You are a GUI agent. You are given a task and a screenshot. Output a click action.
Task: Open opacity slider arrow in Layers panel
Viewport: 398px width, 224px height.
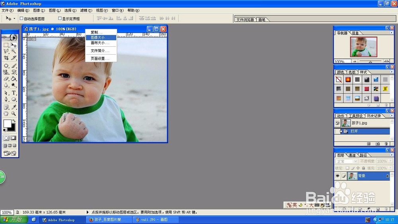(x=390, y=161)
